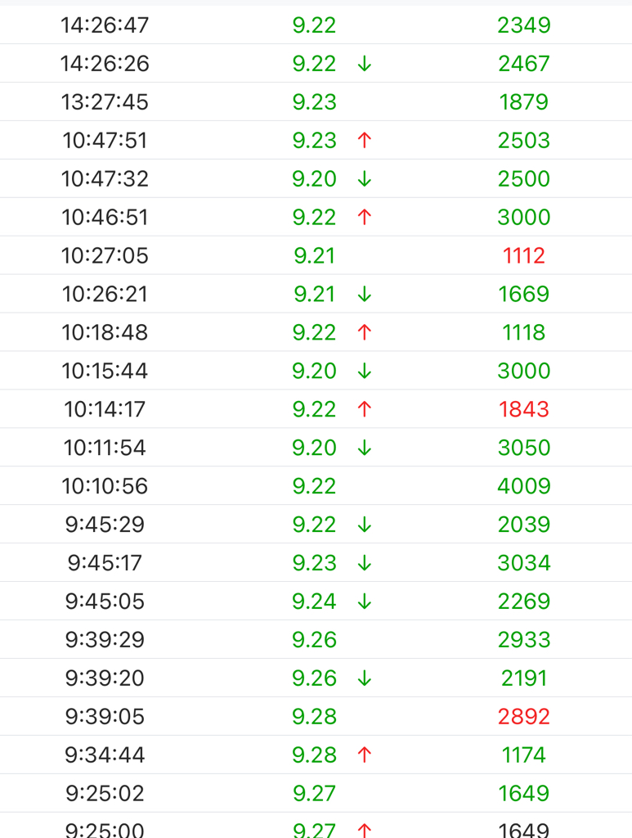Click the red volume 2892
632x838 pixels.
coord(523,717)
